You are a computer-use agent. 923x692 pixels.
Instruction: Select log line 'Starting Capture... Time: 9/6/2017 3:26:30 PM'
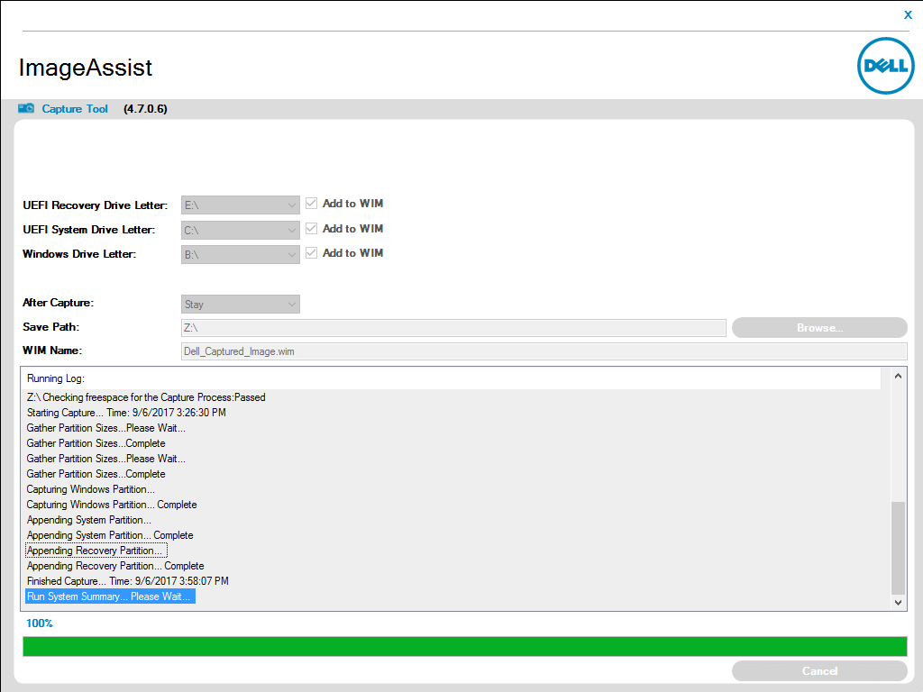(126, 413)
